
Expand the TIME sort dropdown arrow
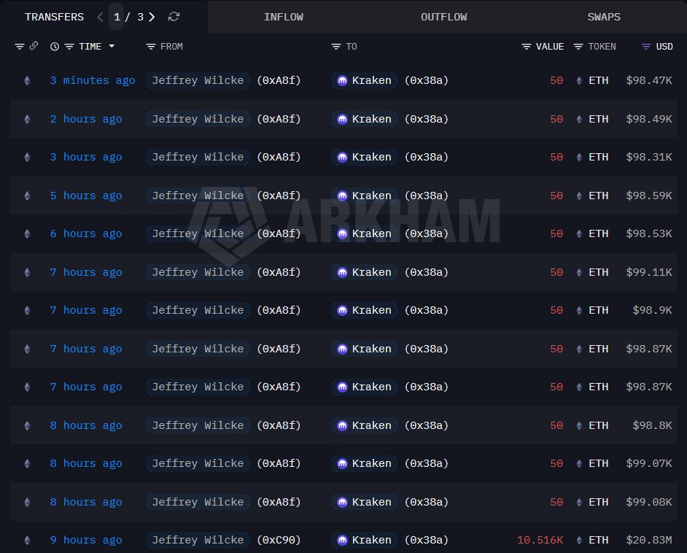coord(112,46)
